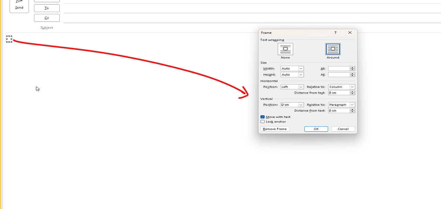Open the Cc recipients picker
The image size is (441, 209).
click(x=47, y=18)
